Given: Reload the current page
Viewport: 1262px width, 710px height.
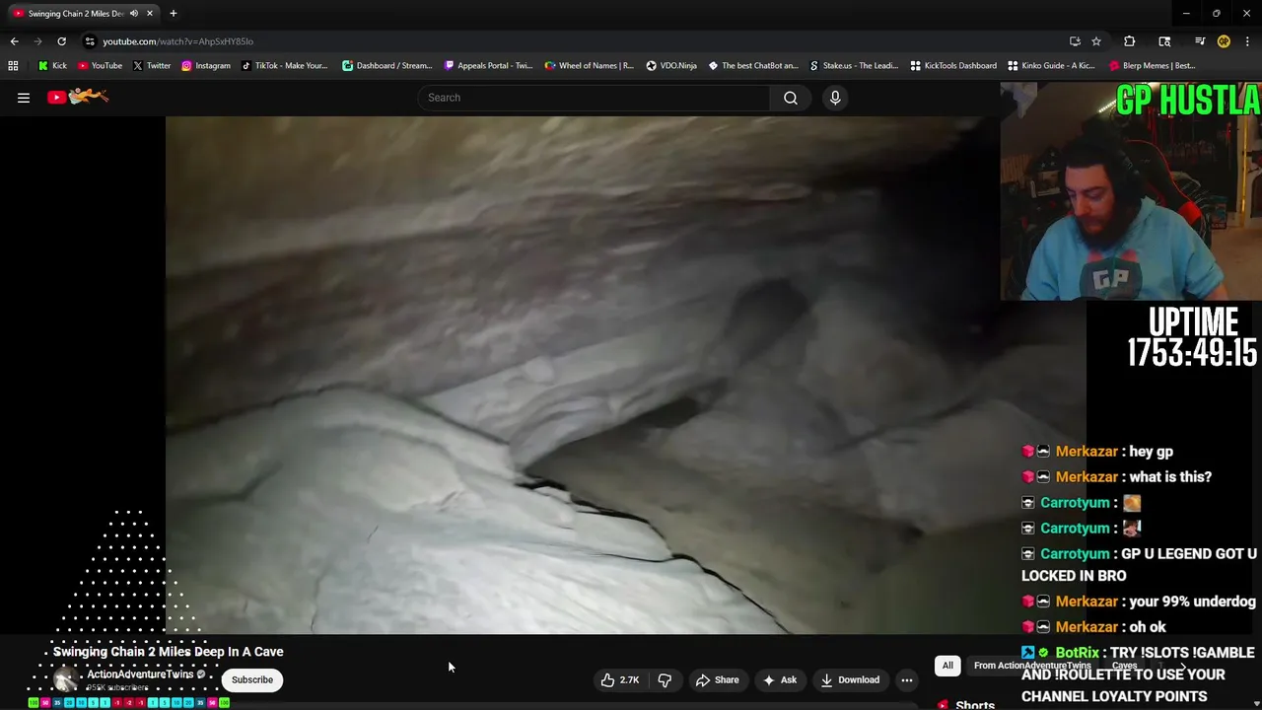Looking at the screenshot, I should [x=61, y=41].
